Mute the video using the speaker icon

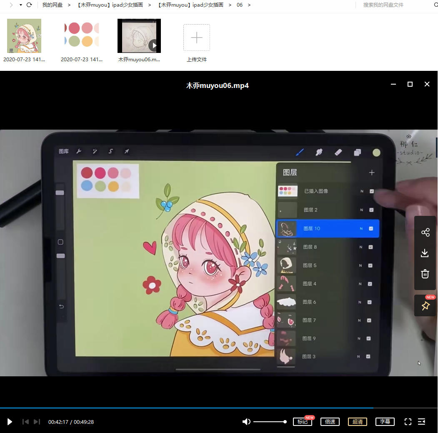(246, 422)
